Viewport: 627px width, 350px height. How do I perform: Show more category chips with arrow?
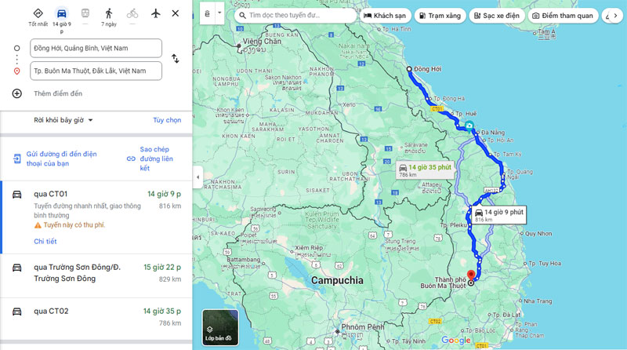615,16
